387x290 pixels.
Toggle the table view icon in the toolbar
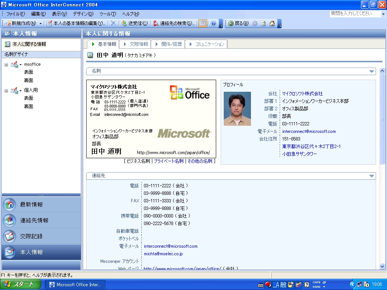tap(203, 23)
